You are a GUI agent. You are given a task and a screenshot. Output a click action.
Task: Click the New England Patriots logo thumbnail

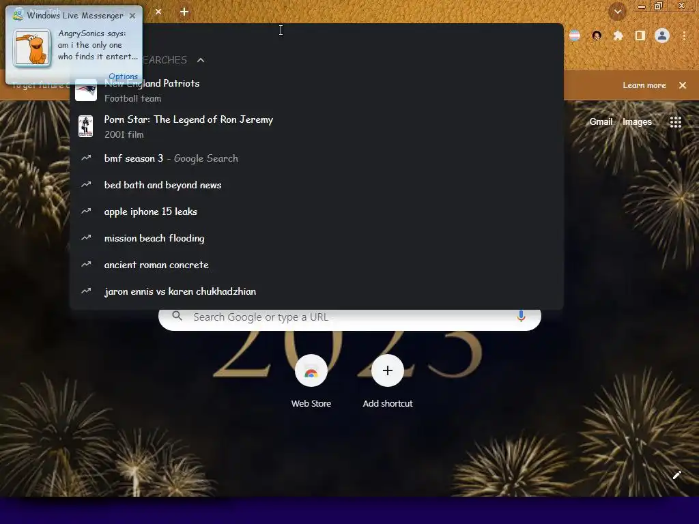86,91
